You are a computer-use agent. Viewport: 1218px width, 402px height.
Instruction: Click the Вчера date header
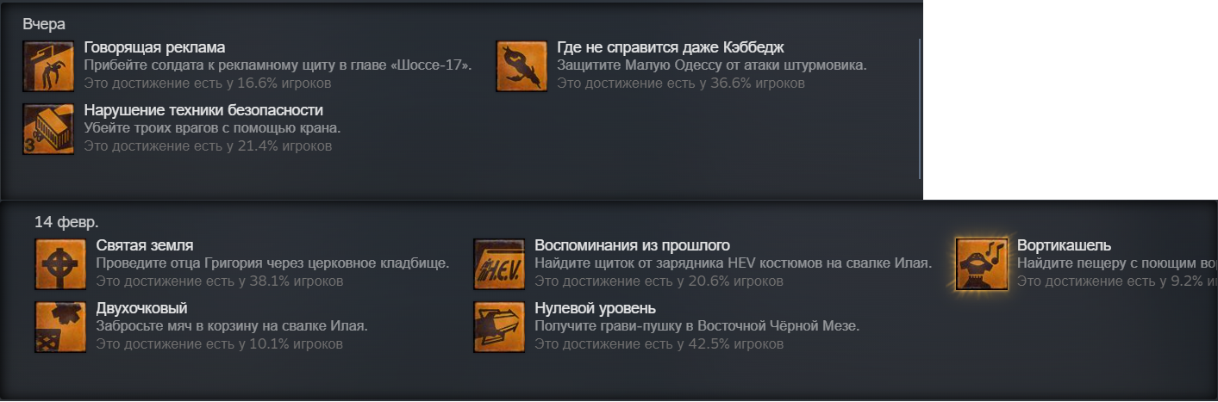43,23
